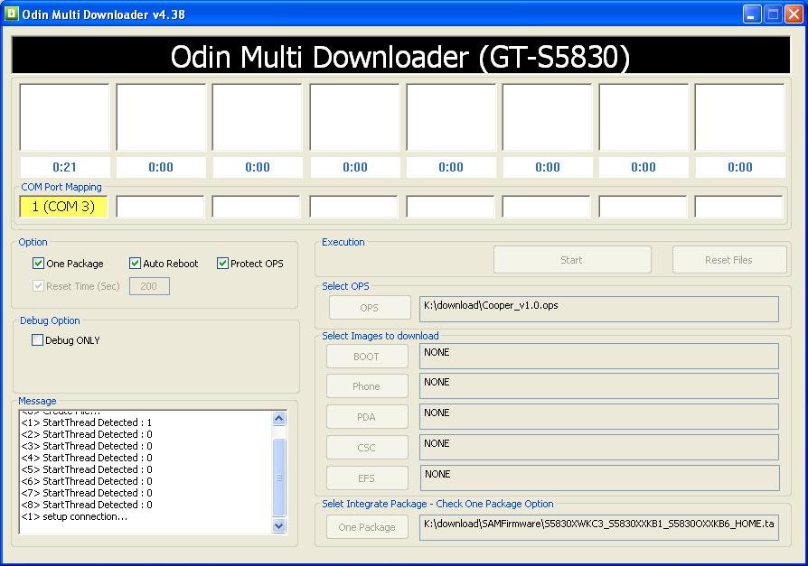Select log line <5> StartThread Detected : 0
Image resolution: width=808 pixels, height=566 pixels.
pos(87,469)
